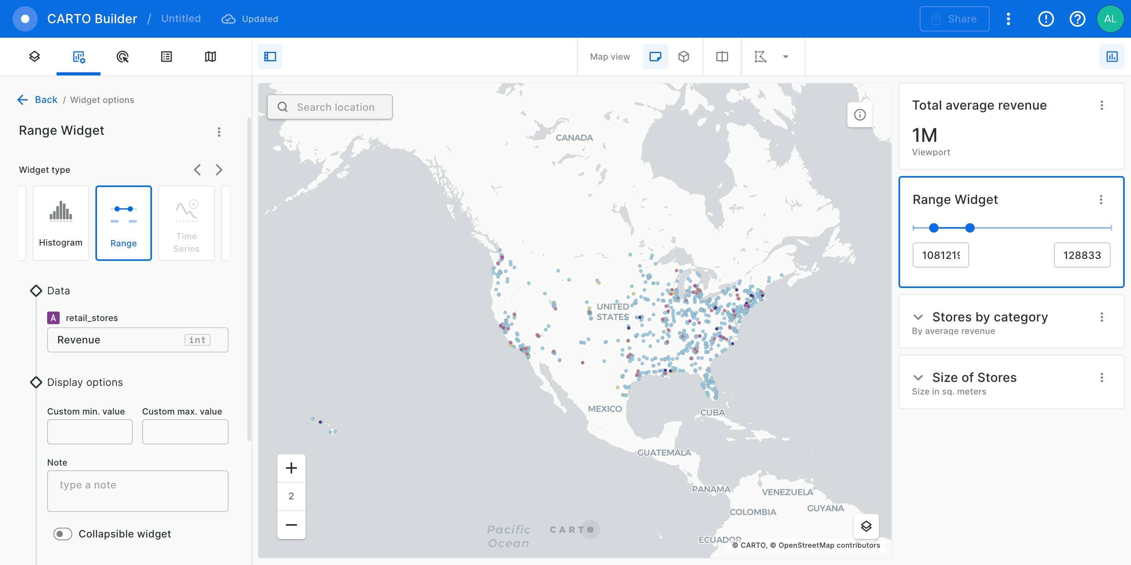Click the range slider left handle
The height and width of the screenshot is (565, 1131).
[934, 227]
